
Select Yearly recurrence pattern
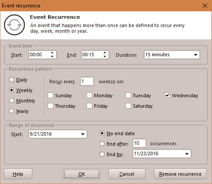coord(11,111)
